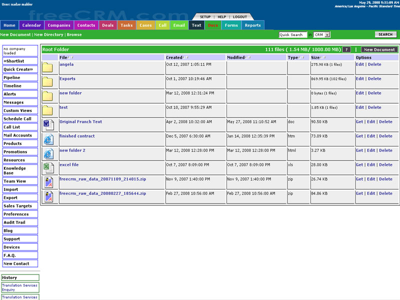400x300 pixels.
Task: Click Excel icon for excel file
Action: pyautogui.click(x=48, y=168)
